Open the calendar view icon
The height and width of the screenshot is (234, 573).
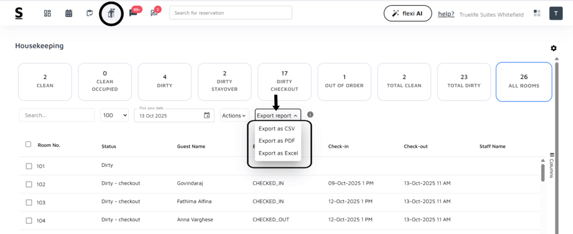pyautogui.click(x=69, y=13)
